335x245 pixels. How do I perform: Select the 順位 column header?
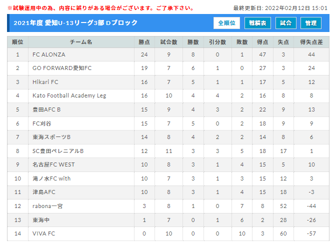[x=17, y=42]
